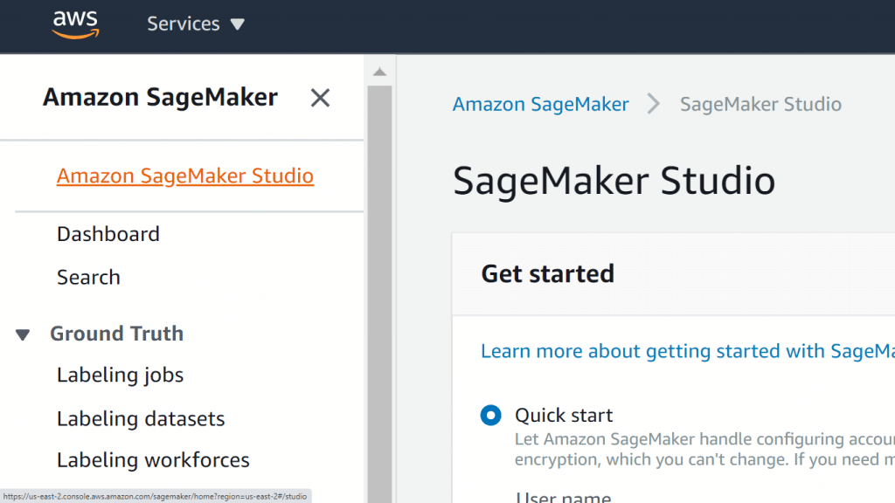This screenshot has width=895, height=503.
Task: Click the SageMaker Studio page heading
Action: point(614,181)
